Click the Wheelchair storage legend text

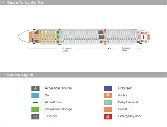click(58, 109)
